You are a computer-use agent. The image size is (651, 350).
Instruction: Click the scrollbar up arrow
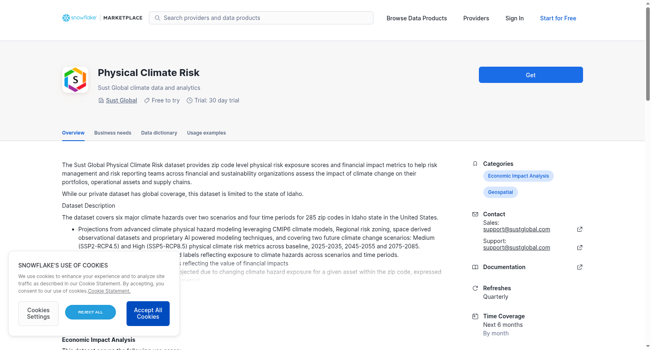[x=648, y=3]
